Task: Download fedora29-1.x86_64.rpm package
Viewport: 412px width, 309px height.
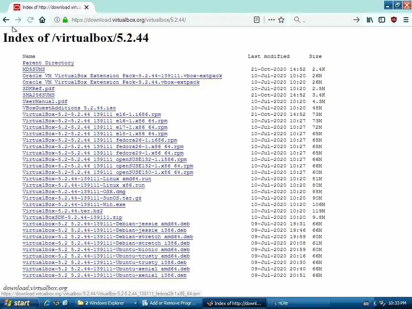Action: pyautogui.click(x=103, y=153)
